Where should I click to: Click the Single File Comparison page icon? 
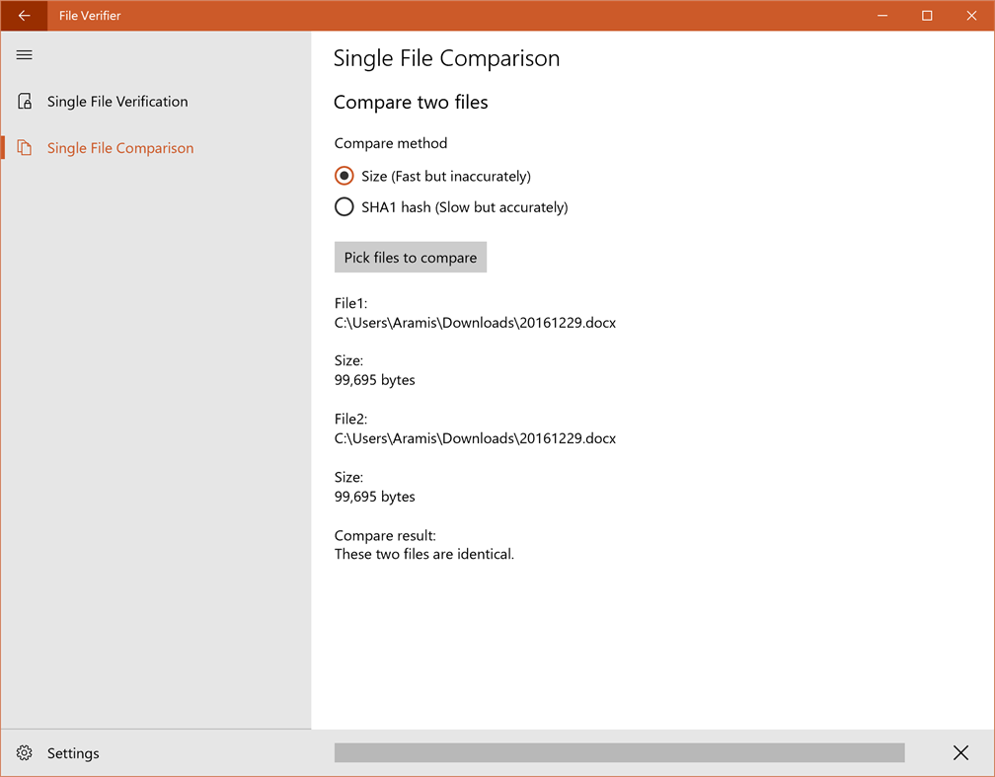click(x=23, y=147)
